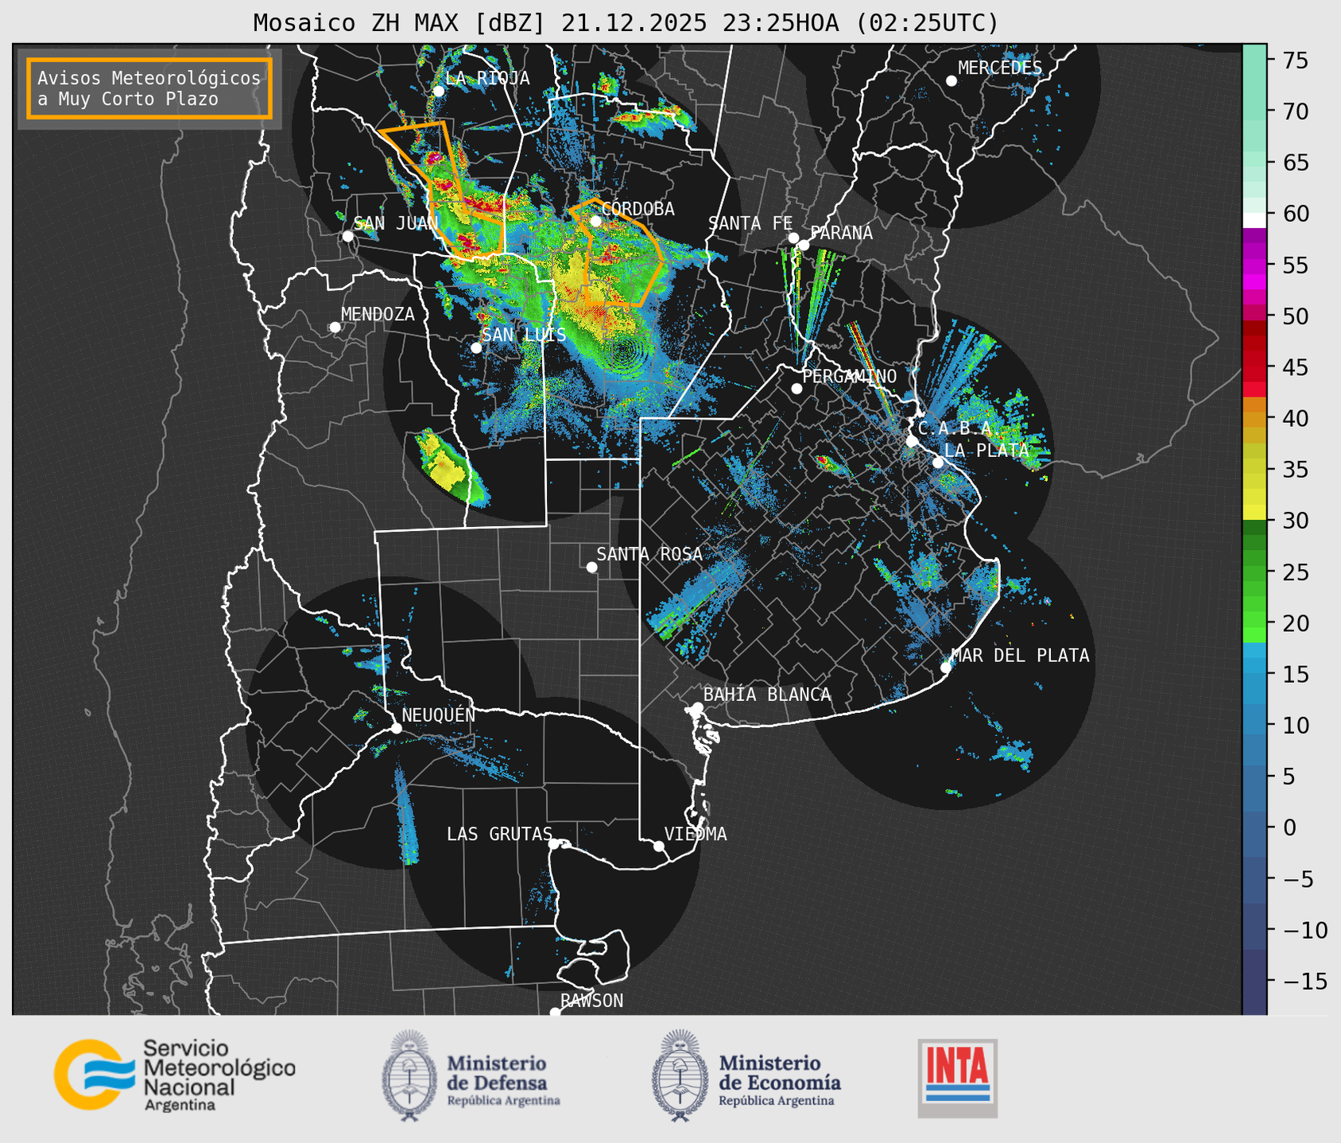Click the INTA logo

(957, 1077)
